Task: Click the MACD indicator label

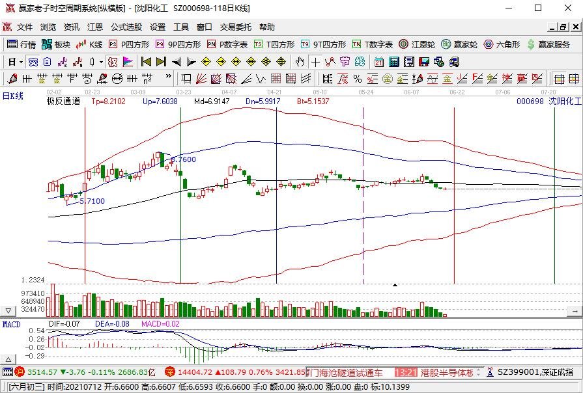Action: pyautogui.click(x=11, y=324)
